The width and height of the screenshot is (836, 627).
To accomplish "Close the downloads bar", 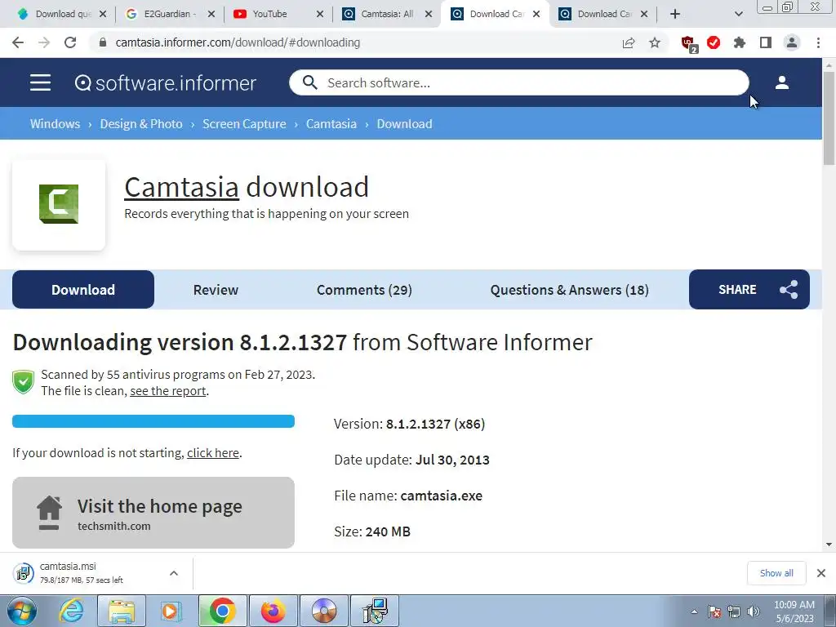I will pyautogui.click(x=821, y=573).
